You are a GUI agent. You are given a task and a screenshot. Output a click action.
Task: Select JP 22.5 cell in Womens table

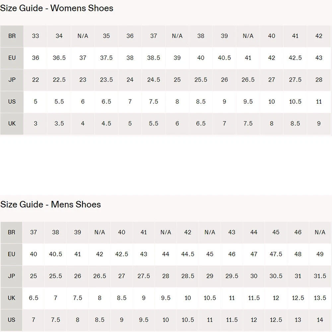pos(59,80)
